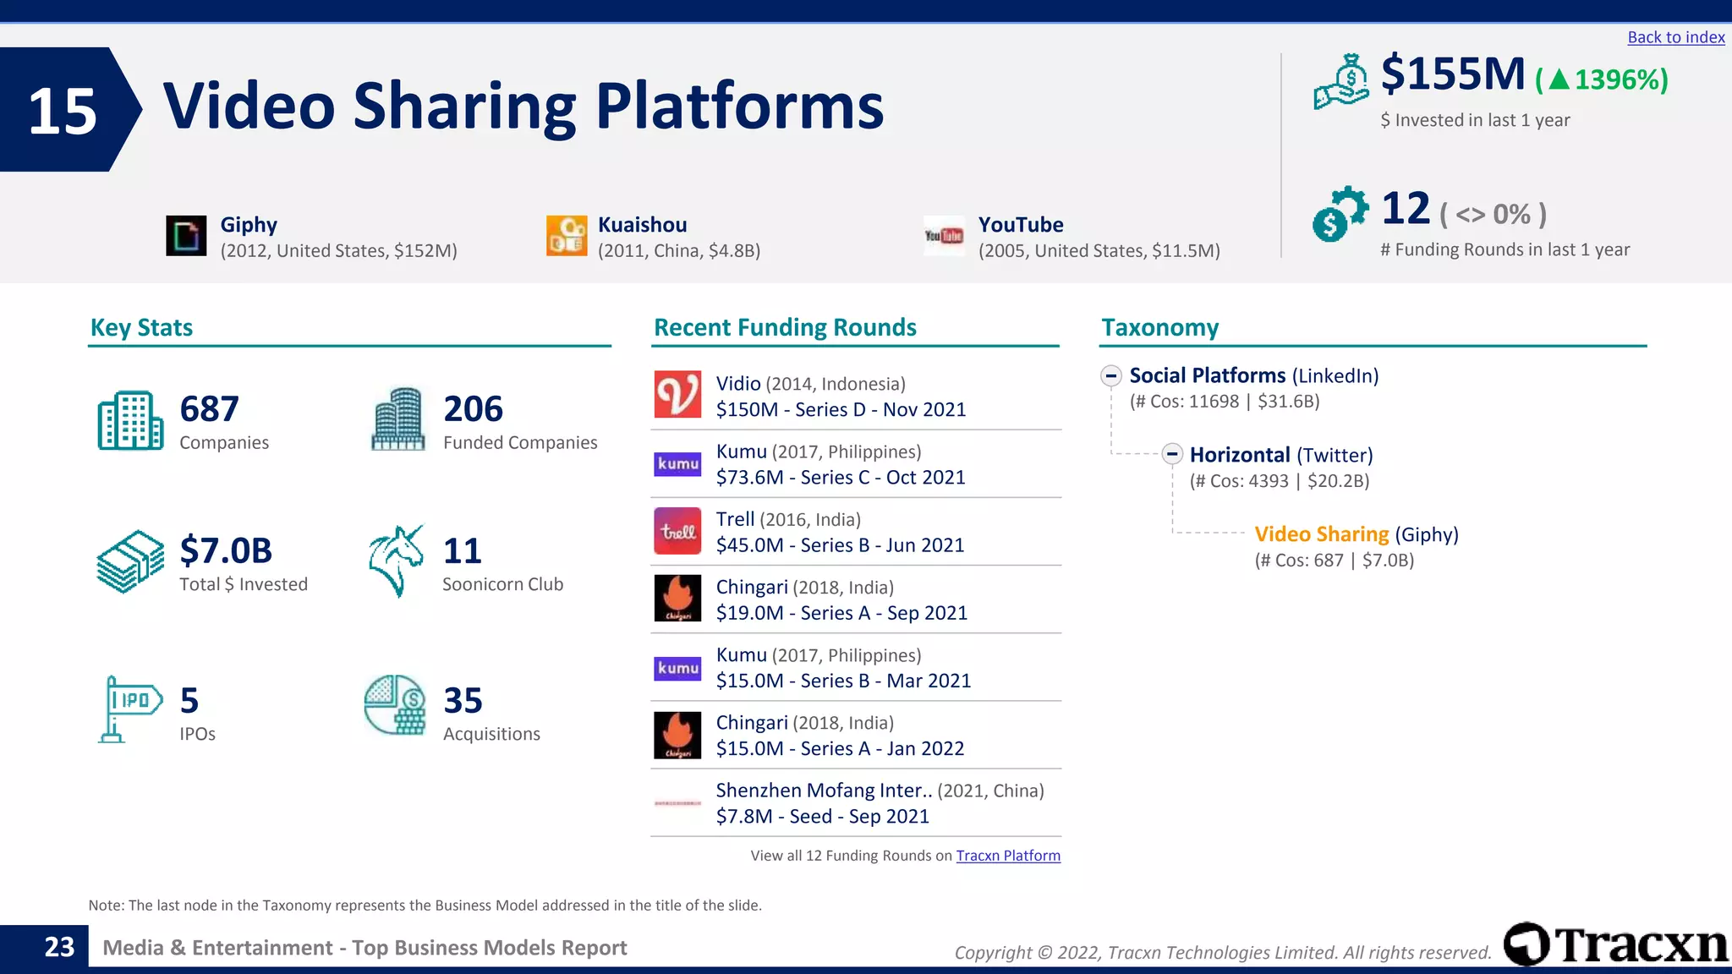Open the Giphy company name
Screen dimensions: 1732x974
pyautogui.click(x=249, y=225)
